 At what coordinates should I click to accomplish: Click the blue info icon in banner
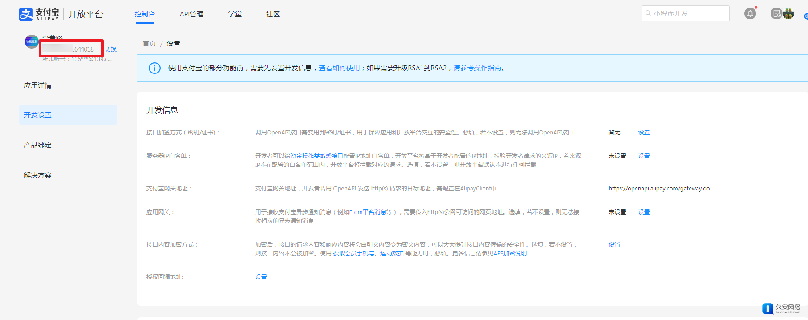coord(154,68)
